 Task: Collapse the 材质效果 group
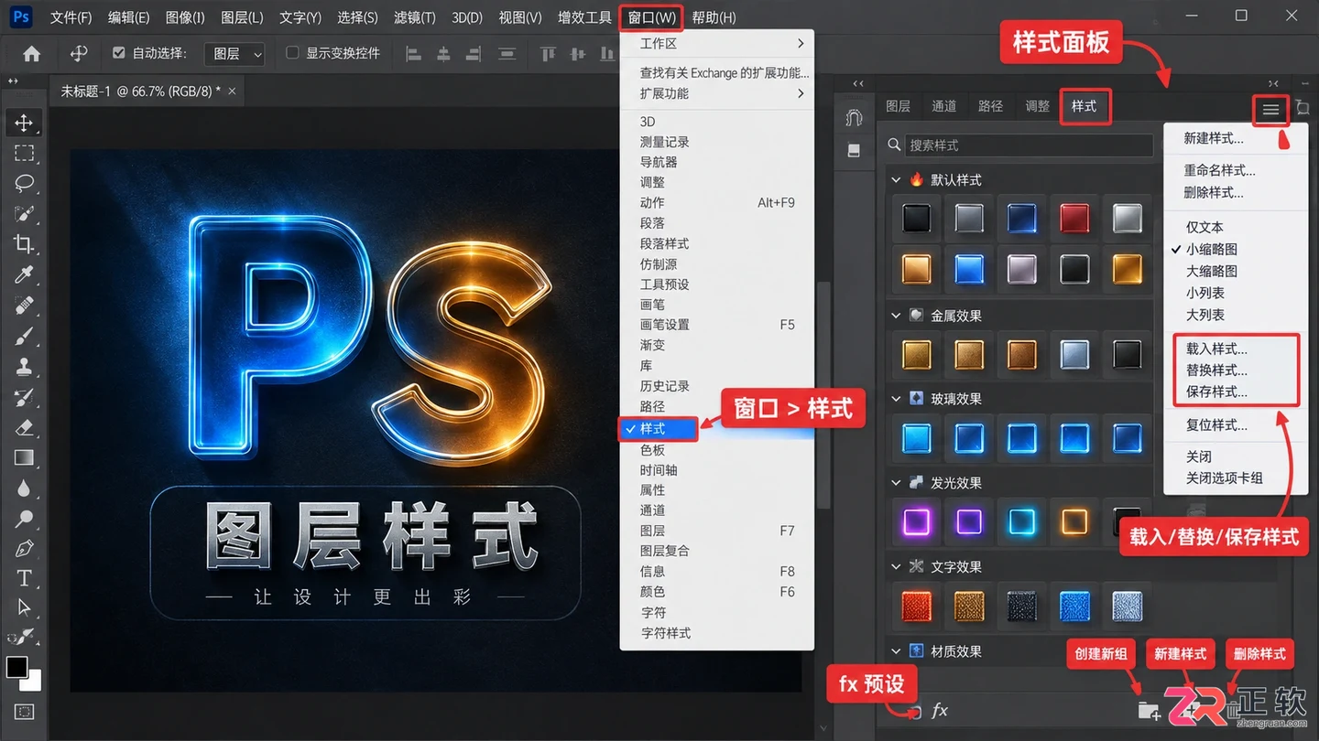click(896, 651)
